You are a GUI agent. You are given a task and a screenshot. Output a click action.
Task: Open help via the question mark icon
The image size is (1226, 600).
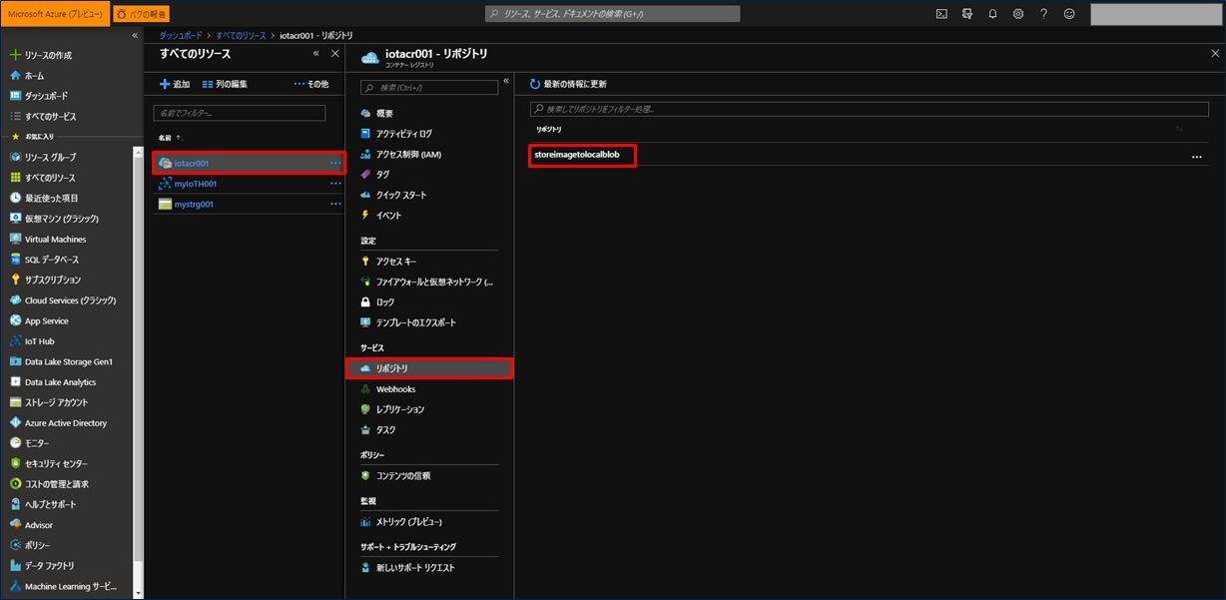pos(1044,14)
